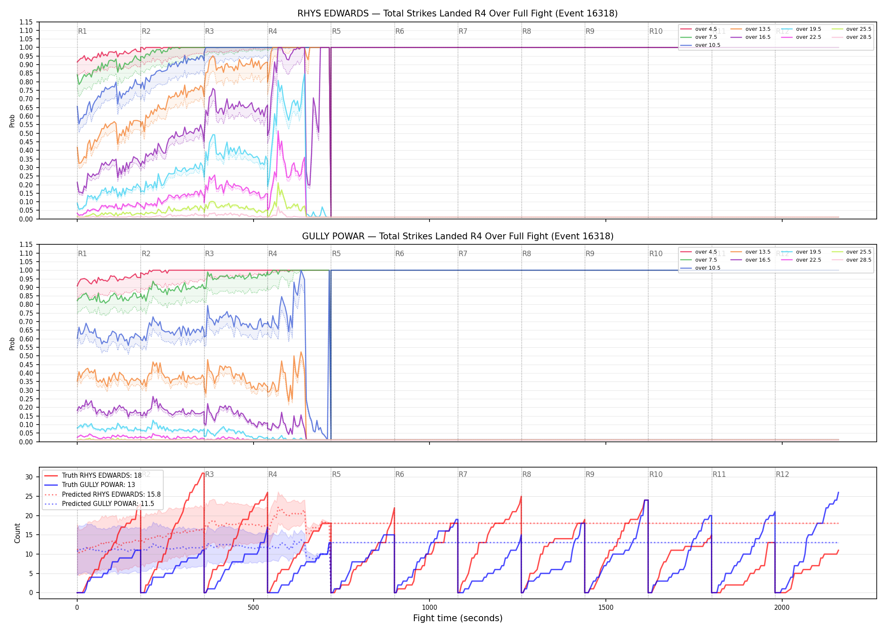Click the R8 round marker in the GULLY POWAR chart
This screenshot has height=633, width=886.
pyautogui.click(x=527, y=254)
